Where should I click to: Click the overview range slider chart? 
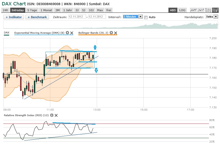click(111, 25)
